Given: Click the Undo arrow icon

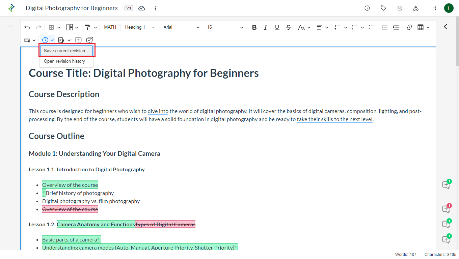Looking at the screenshot, I should click(x=27, y=27).
